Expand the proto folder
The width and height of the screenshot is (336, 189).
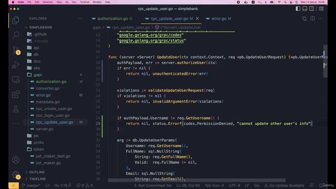(35, 142)
